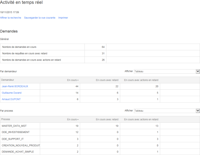This screenshot has height=155, width=200.
Task: Click Arnaud DUPONT's actions en retard value 1
Action: pos(157,99)
